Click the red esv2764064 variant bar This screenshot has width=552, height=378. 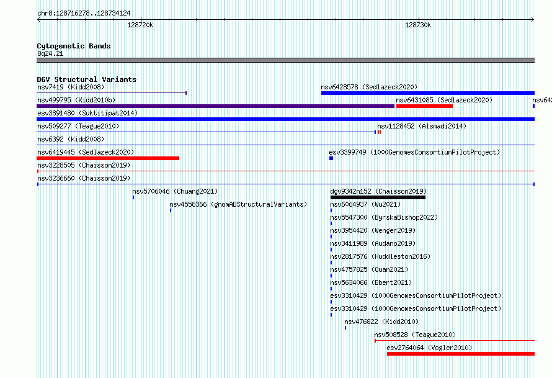coord(461,354)
